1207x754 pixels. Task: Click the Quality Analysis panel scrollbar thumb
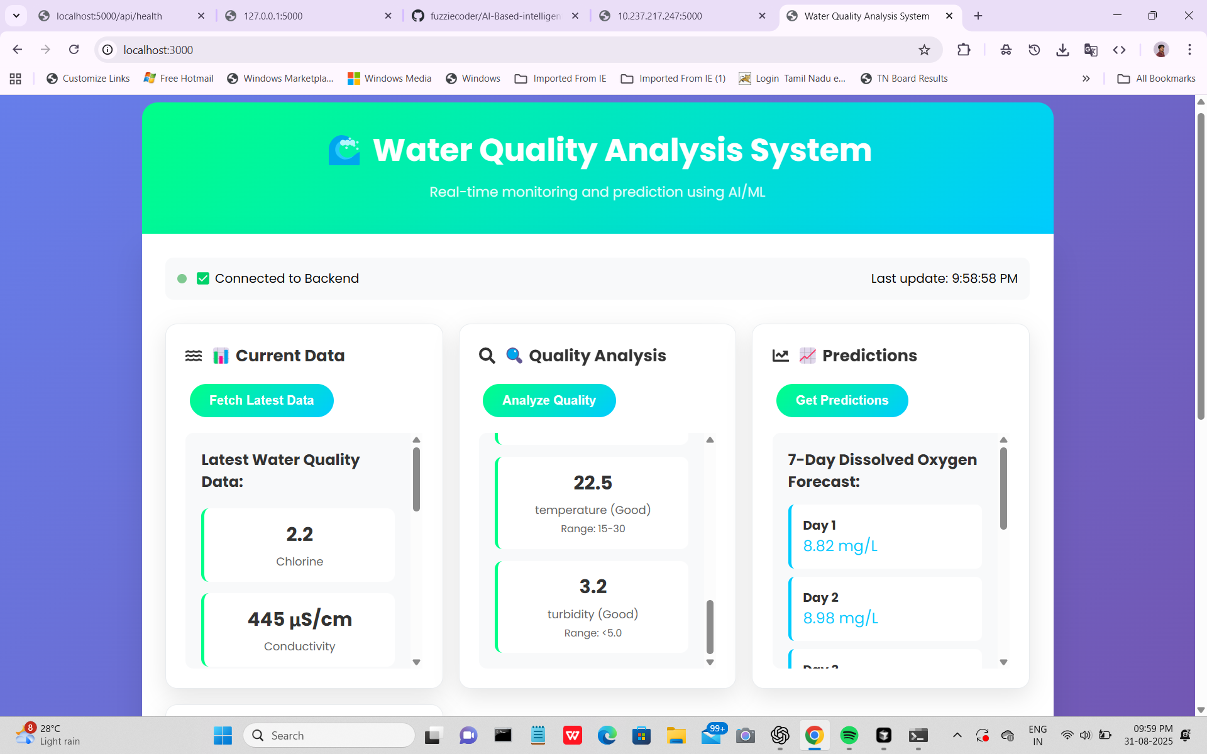pyautogui.click(x=710, y=626)
